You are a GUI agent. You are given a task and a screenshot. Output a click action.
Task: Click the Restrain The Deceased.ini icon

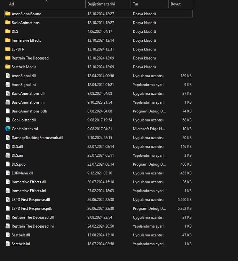pyautogui.click(x=8, y=226)
